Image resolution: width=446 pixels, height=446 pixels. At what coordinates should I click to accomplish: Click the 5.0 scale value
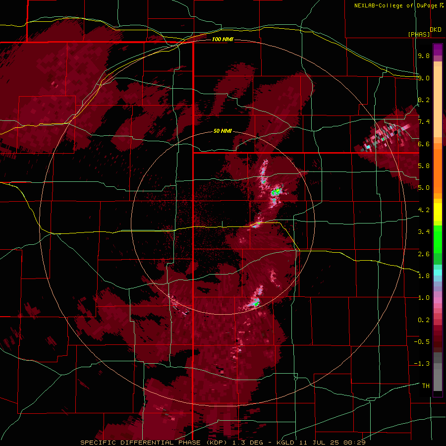[x=424, y=188]
